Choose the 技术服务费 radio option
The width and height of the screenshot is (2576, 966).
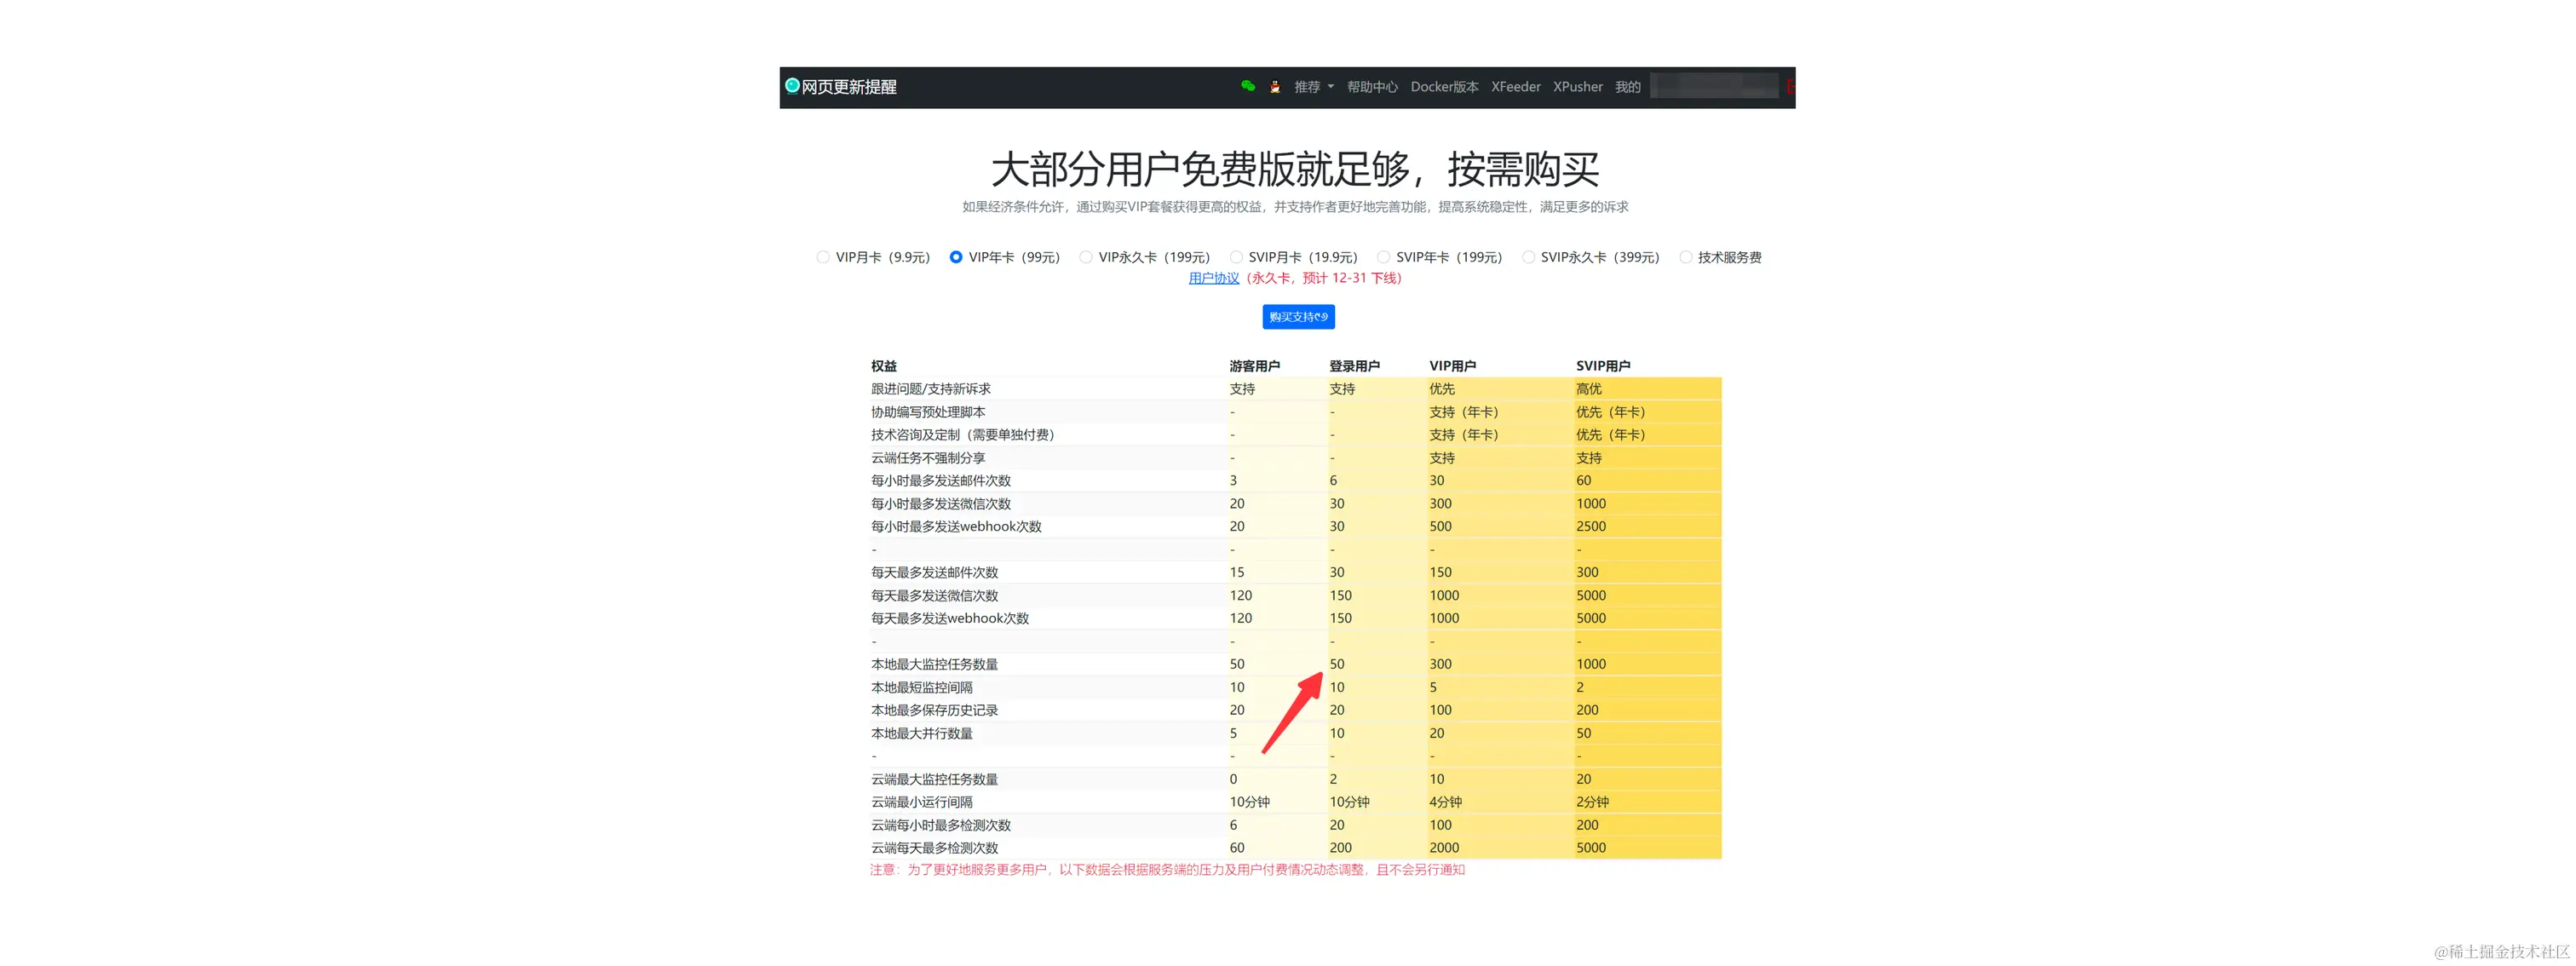[1685, 257]
